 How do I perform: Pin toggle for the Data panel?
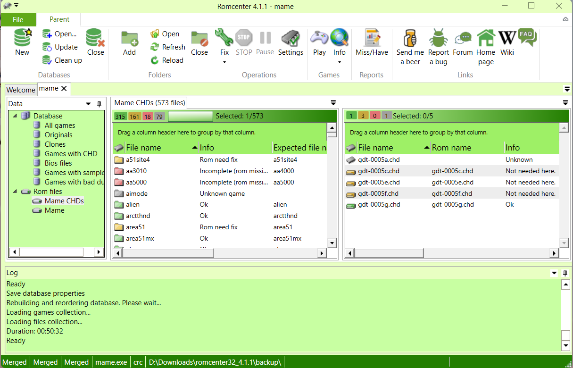tap(99, 104)
